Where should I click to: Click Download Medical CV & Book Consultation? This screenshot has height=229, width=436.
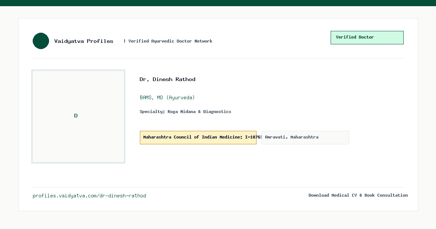click(x=358, y=195)
